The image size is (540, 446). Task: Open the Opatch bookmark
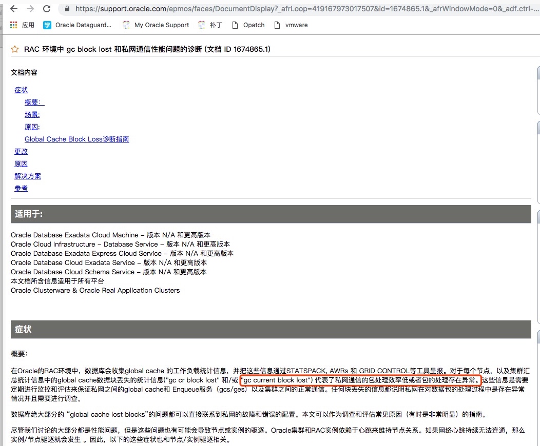(254, 25)
